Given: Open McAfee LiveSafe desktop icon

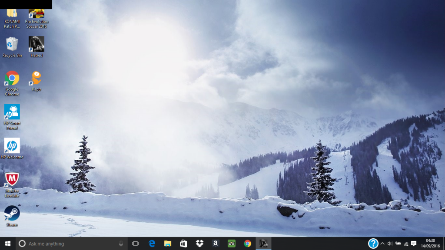Looking at the screenshot, I should [12, 180].
